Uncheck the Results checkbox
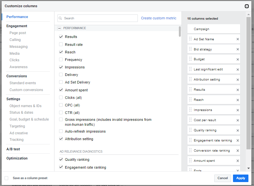This screenshot has width=254, height=186. (x=61, y=37)
